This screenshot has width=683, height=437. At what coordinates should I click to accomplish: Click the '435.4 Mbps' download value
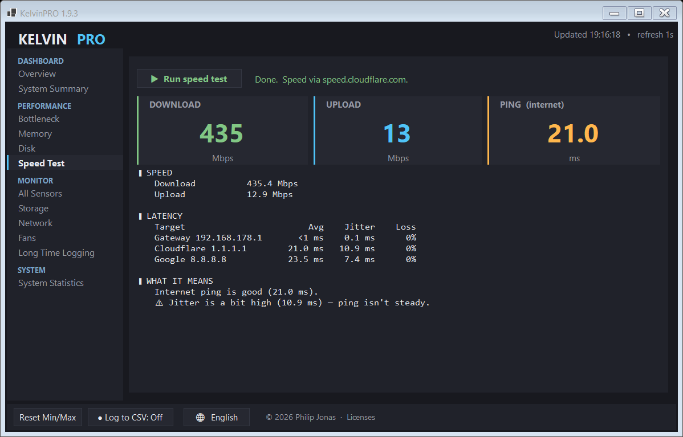(x=273, y=183)
